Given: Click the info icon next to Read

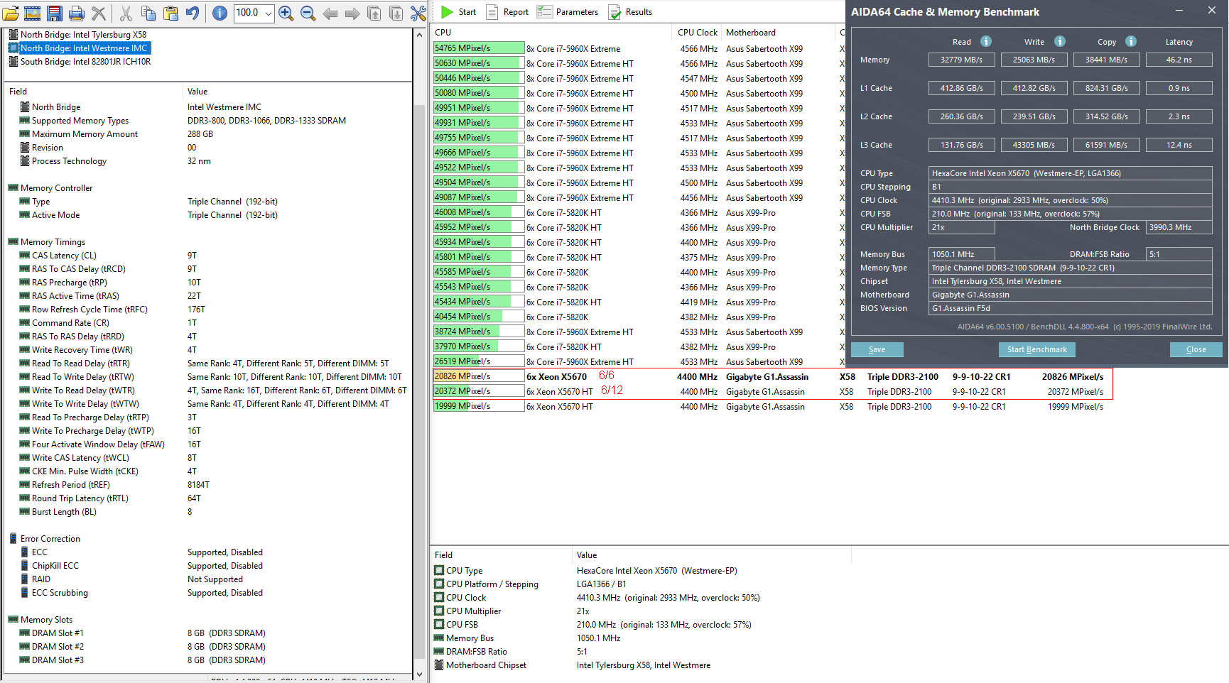Looking at the screenshot, I should coord(985,41).
